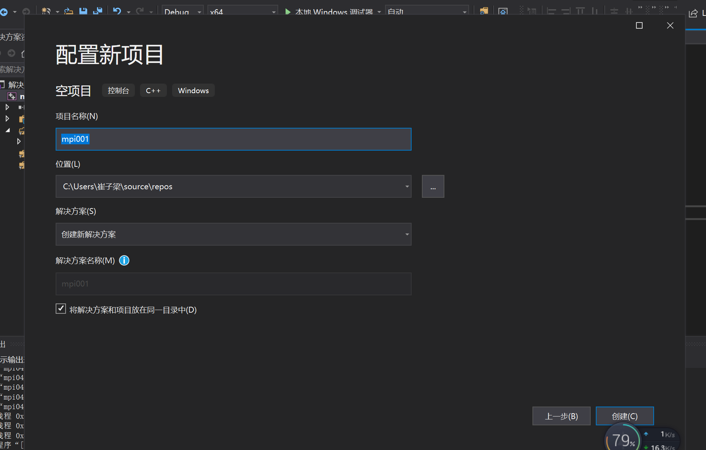
Task: Start debugging with 本地 Windows 调试器 play button
Action: pos(288,12)
